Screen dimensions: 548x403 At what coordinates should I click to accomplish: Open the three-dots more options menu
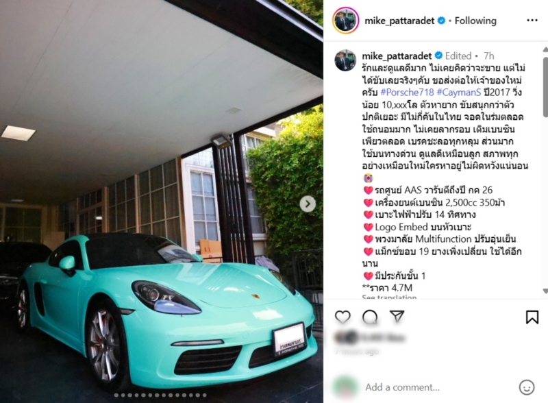[x=532, y=21]
